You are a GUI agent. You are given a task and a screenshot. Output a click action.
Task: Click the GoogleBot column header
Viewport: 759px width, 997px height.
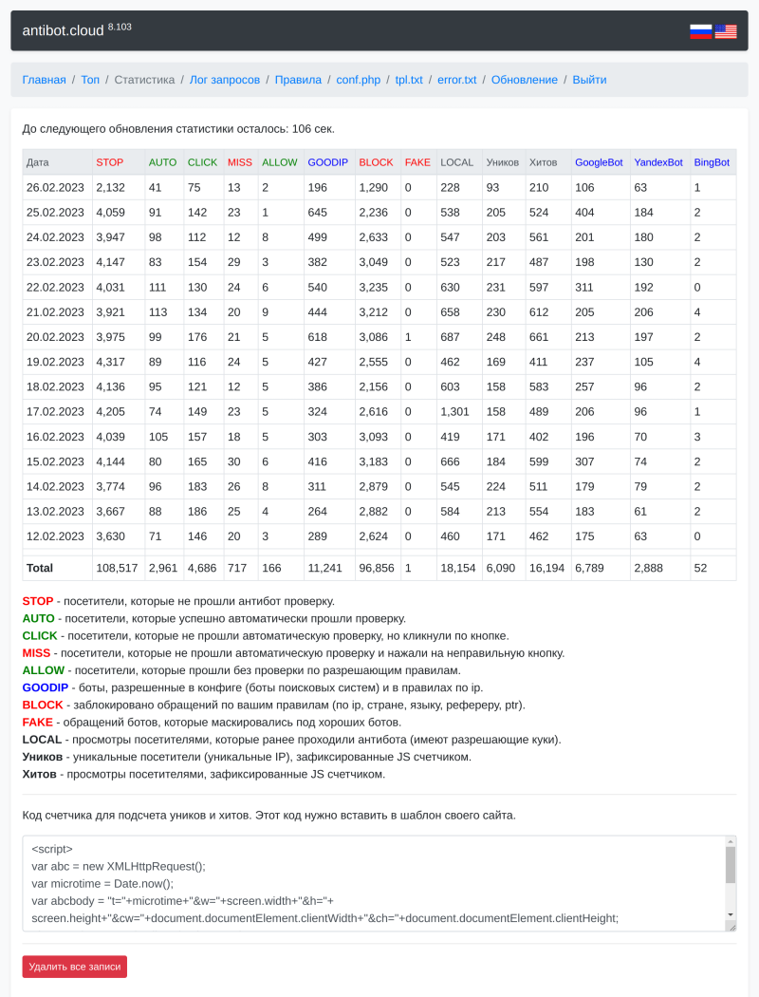click(599, 162)
